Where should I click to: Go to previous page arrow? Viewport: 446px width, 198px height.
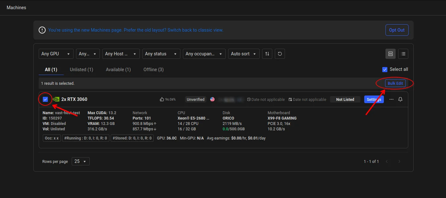[x=387, y=161]
